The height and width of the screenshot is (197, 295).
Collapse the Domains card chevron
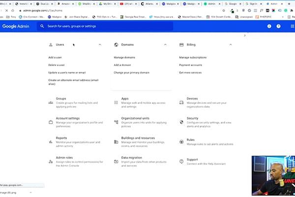coord(165,45)
